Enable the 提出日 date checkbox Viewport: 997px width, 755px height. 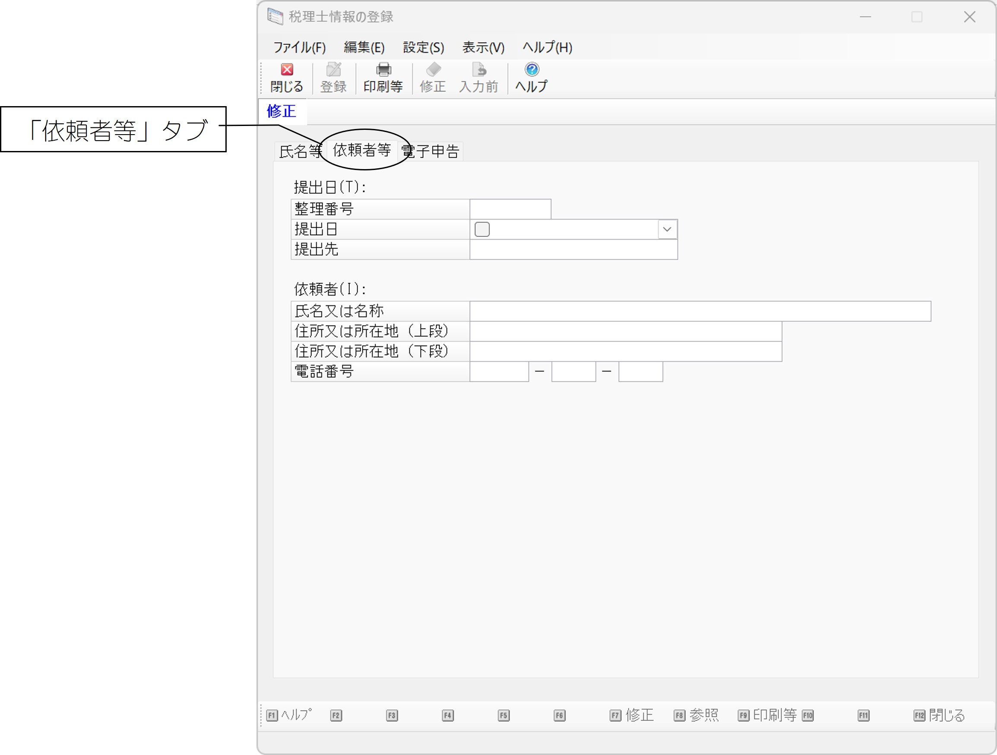[482, 229]
